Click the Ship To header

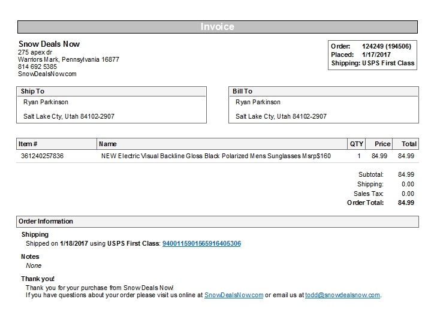coord(111,91)
